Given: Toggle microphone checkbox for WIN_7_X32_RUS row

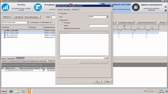Looking at the screenshot, I should click(119, 31).
